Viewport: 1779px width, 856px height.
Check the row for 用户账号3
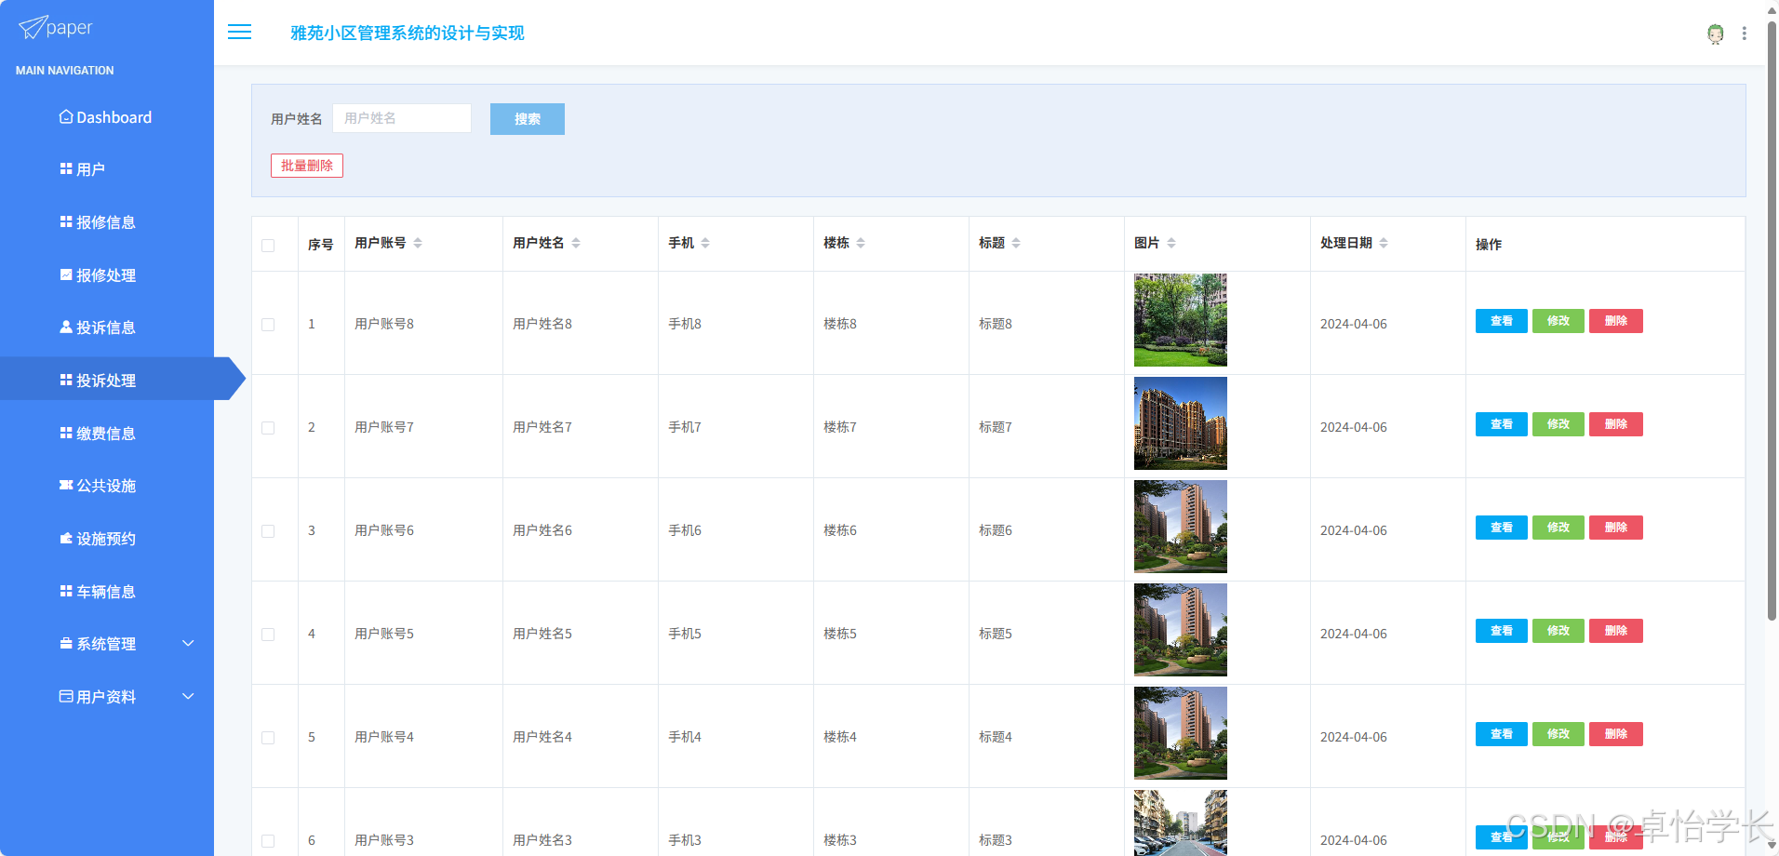[x=268, y=841]
